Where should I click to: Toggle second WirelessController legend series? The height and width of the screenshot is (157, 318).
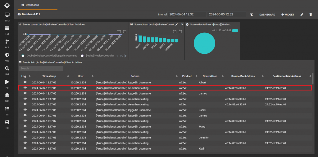click(97, 56)
